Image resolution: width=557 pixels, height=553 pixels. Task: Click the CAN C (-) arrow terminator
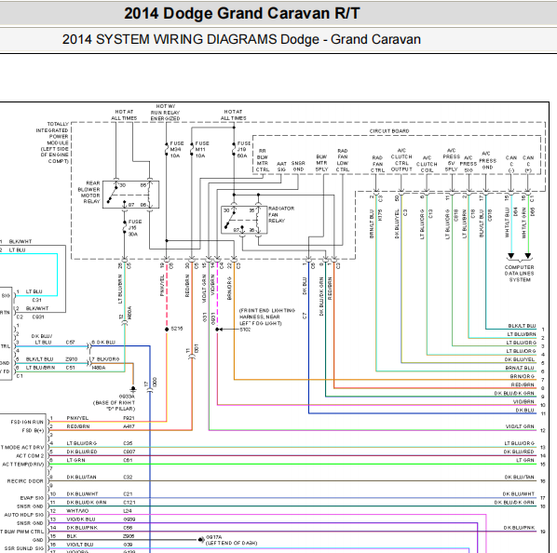[x=510, y=256]
